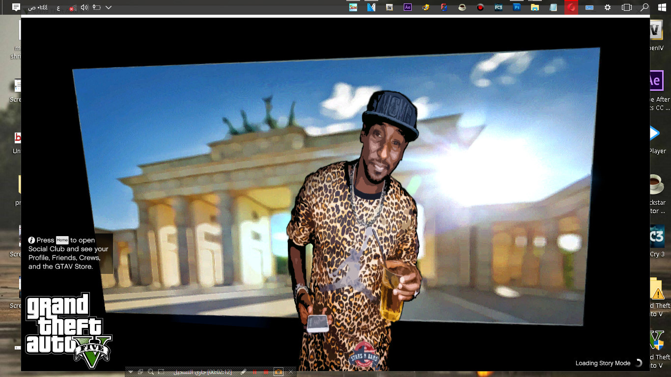Open Task View from taskbar
Viewport: 671px width, 377px height.
click(x=626, y=7)
